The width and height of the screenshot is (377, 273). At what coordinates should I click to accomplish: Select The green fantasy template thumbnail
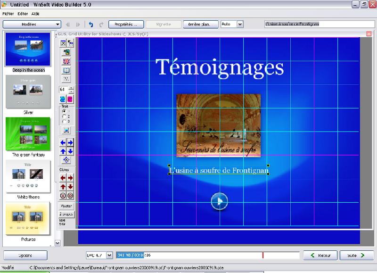point(28,134)
